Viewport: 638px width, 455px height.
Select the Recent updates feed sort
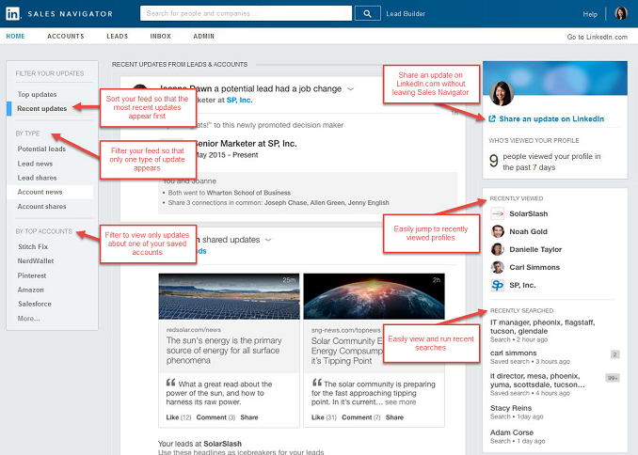pos(42,109)
